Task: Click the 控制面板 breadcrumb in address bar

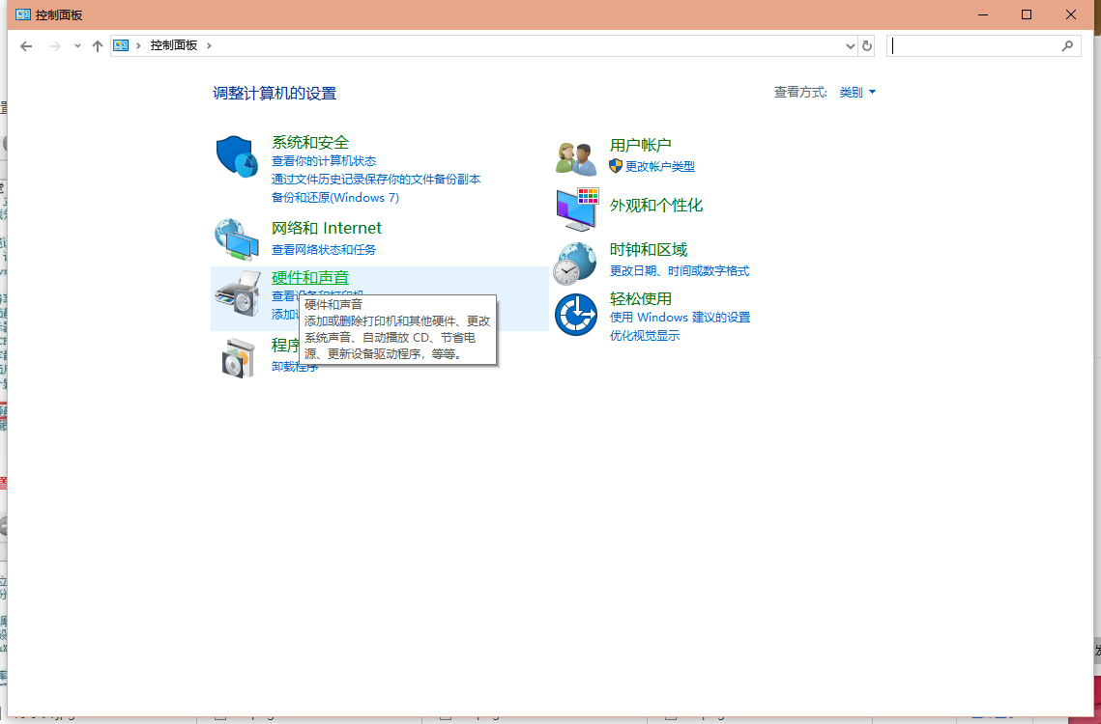Action: 173,45
